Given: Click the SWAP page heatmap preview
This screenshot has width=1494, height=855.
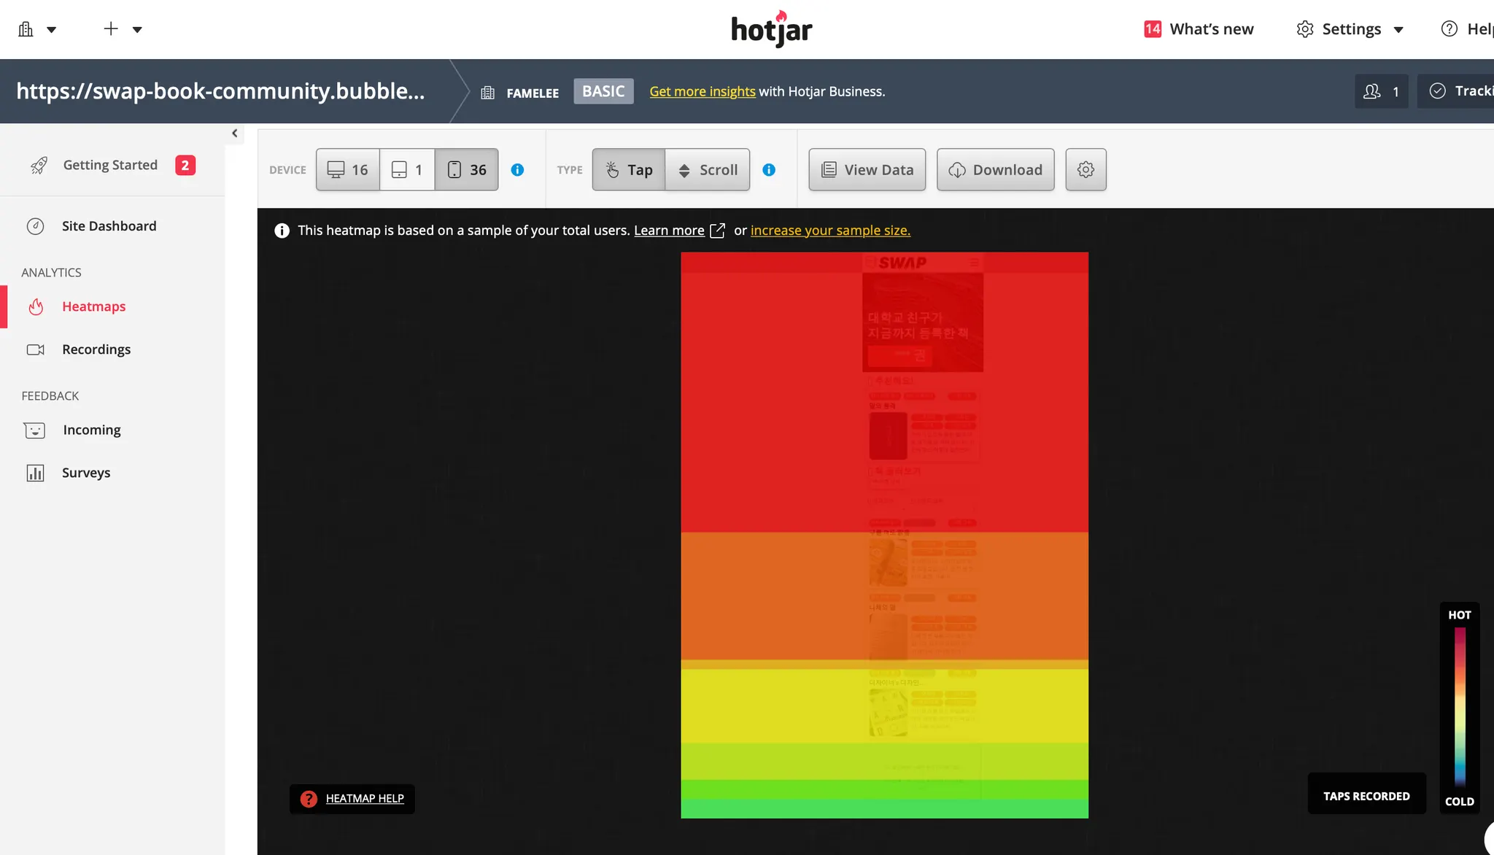Looking at the screenshot, I should coord(884,535).
